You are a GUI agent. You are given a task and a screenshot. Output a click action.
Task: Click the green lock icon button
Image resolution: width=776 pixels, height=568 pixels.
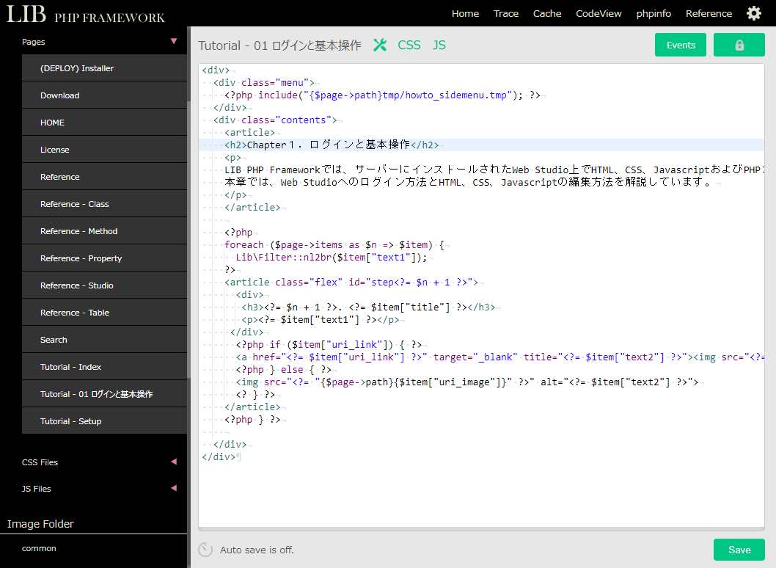coord(739,45)
